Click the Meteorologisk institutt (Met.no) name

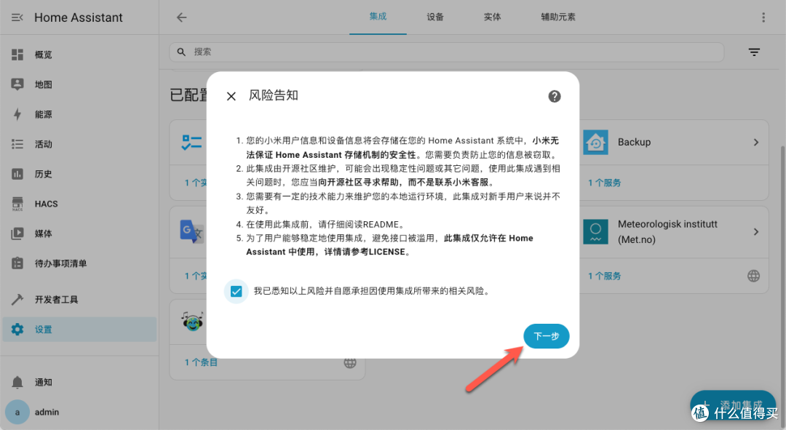pyautogui.click(x=667, y=231)
